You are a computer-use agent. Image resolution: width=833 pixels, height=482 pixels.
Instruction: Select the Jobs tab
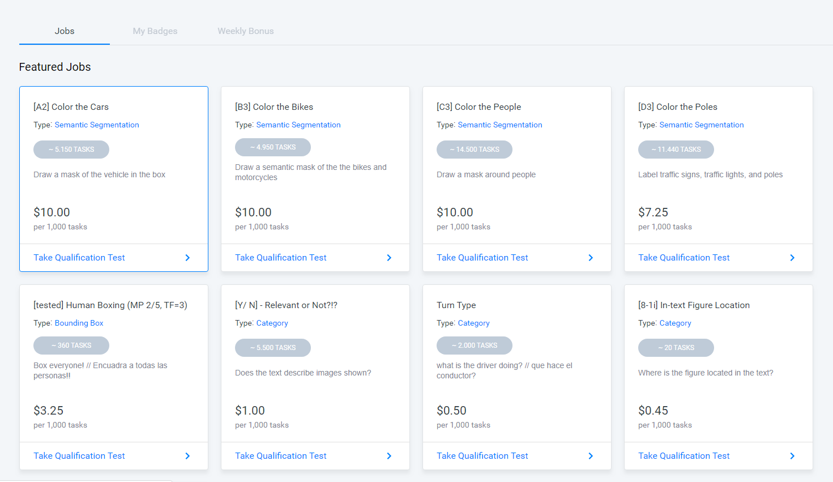pos(65,31)
